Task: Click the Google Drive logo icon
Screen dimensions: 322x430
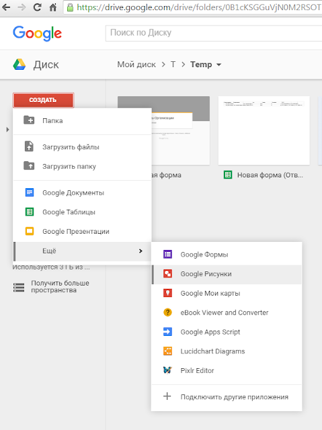Action: (x=19, y=64)
